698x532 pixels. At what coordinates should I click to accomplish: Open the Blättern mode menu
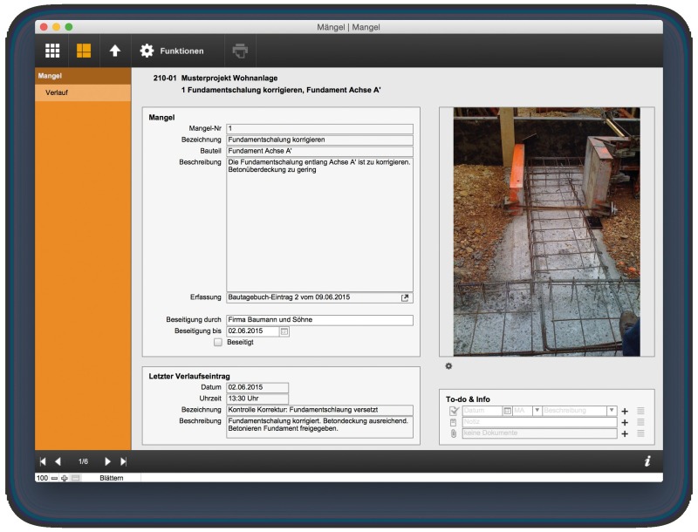[112, 478]
